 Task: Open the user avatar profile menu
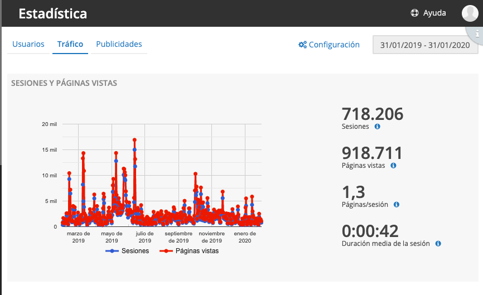[470, 13]
